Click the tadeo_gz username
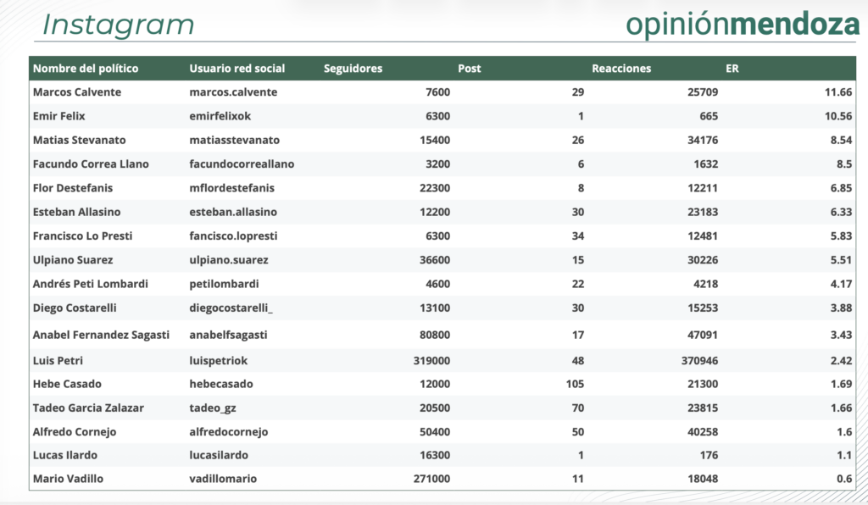The height and width of the screenshot is (505, 868). pyautogui.click(x=213, y=408)
